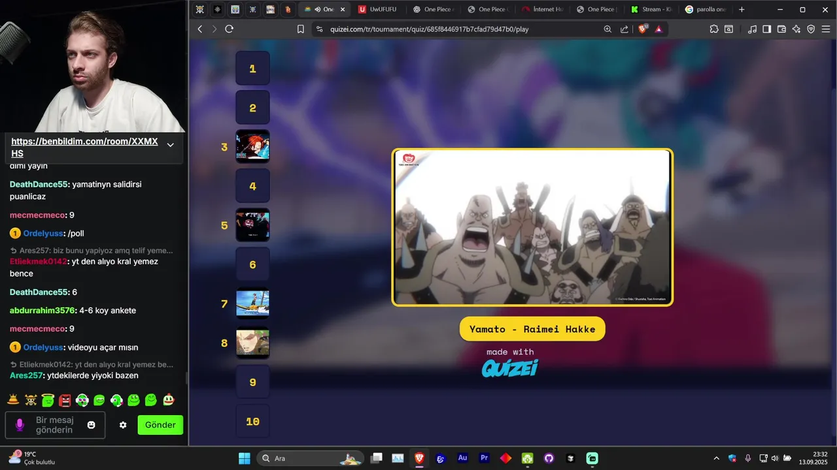Insert the straw hat skull emote

click(31, 399)
